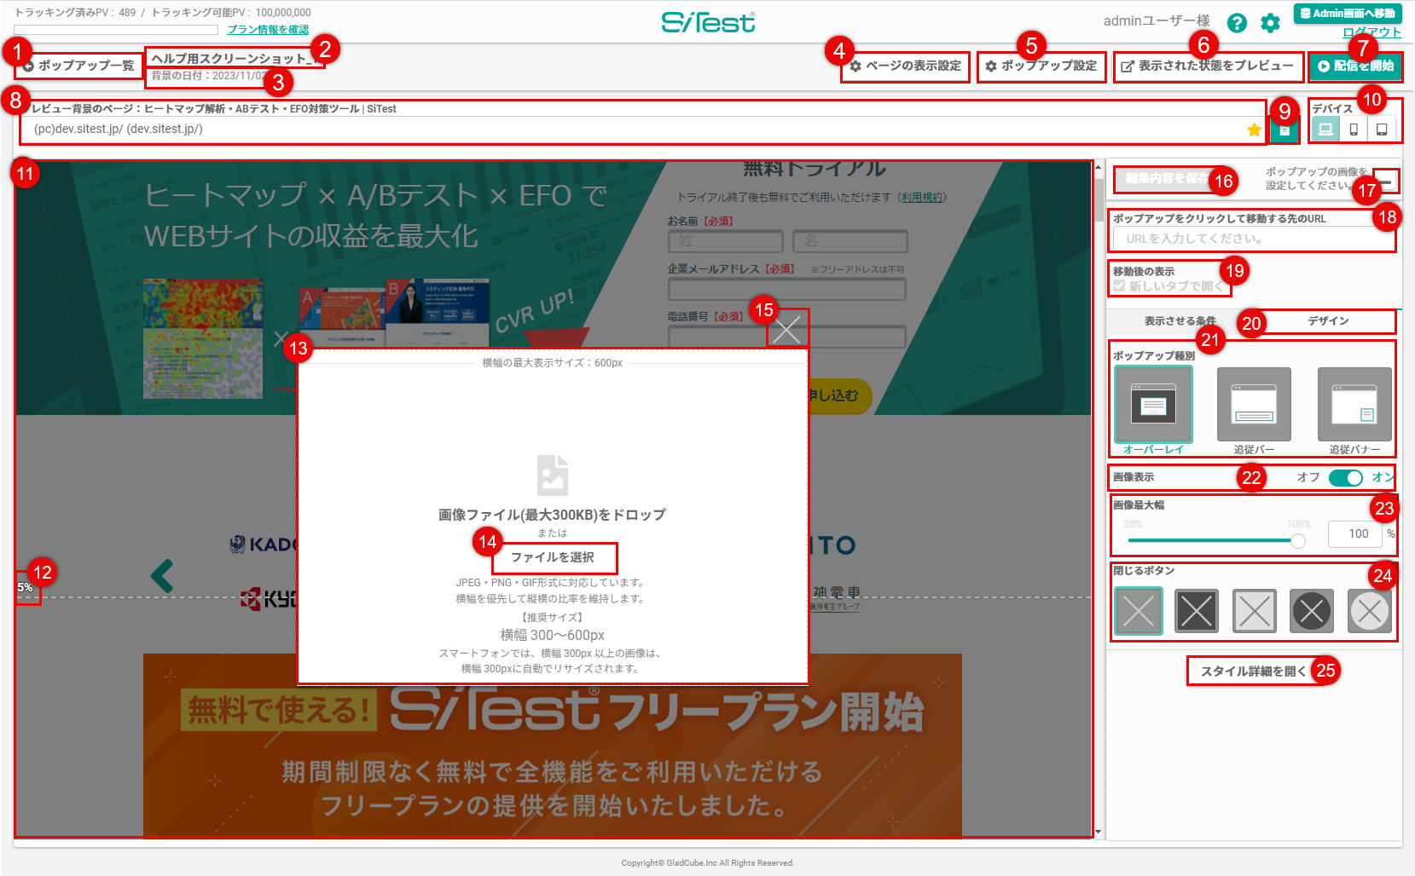Open ページの表示設定
The height and width of the screenshot is (876, 1415).
click(906, 66)
